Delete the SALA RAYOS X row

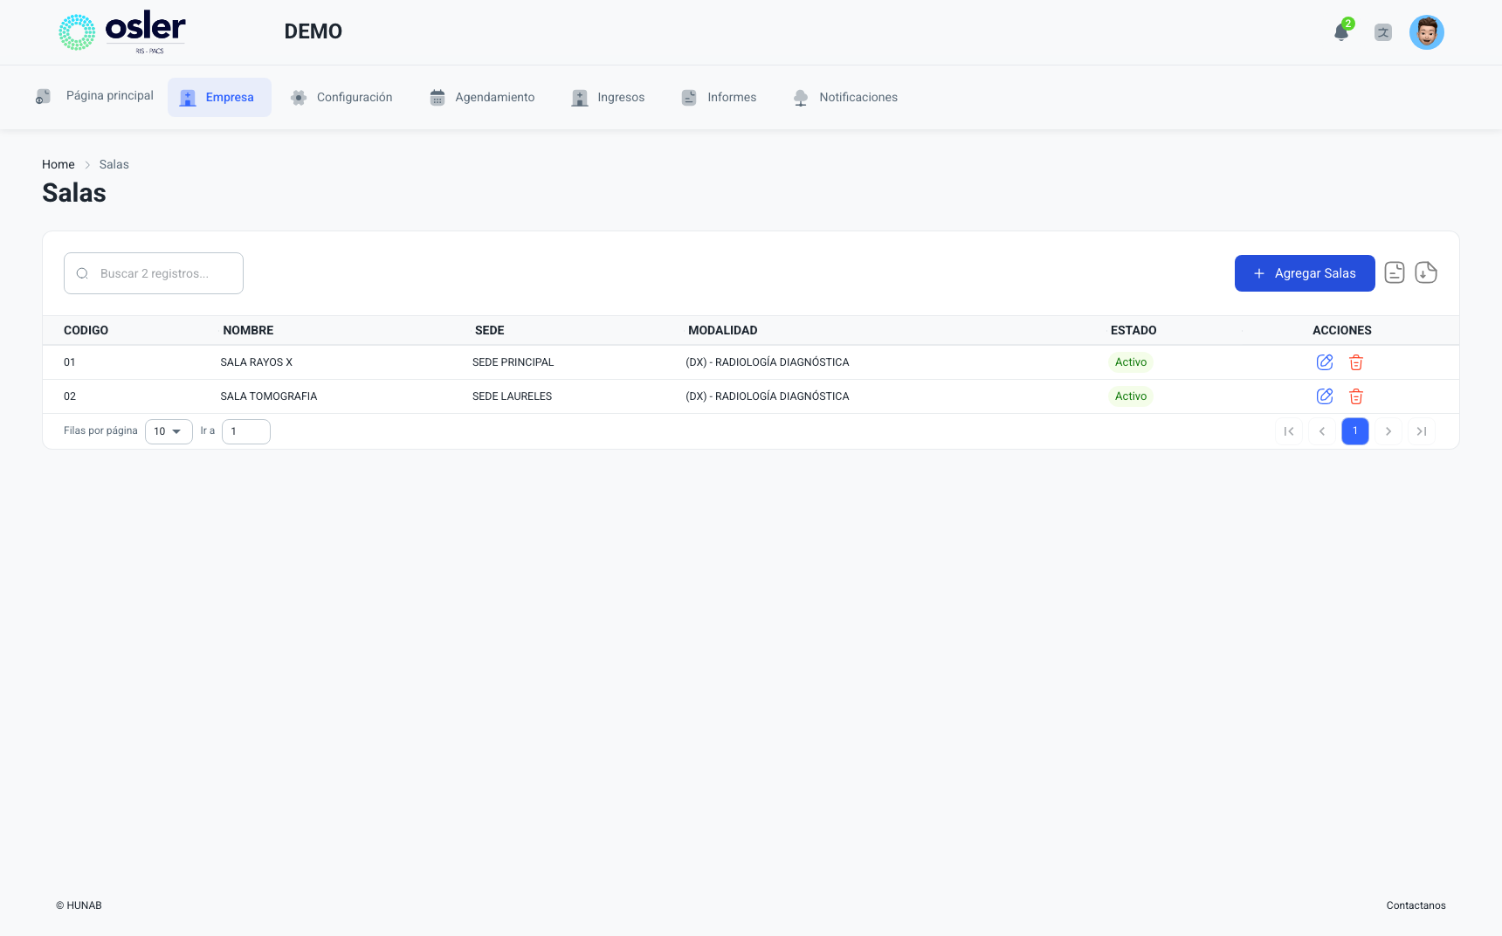coord(1356,362)
